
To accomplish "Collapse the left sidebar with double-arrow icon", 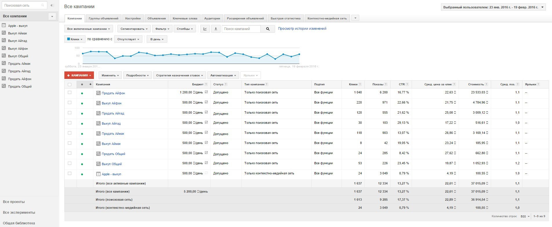I will pos(52,5).
